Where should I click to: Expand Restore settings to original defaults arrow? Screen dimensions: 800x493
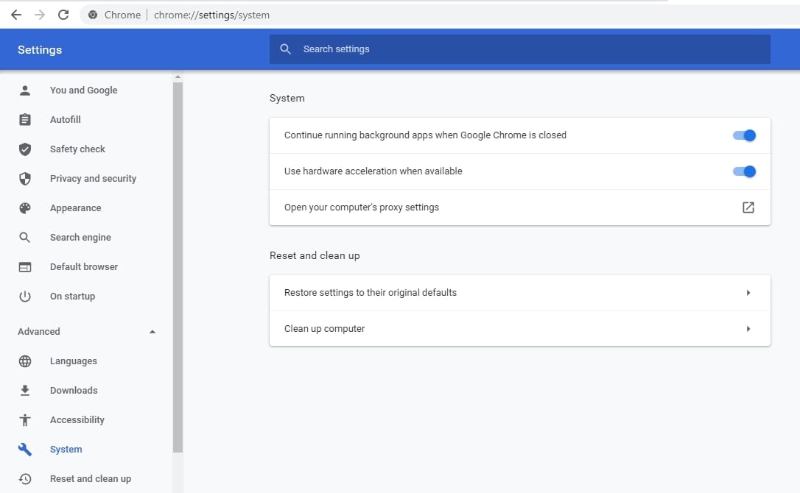[748, 293]
